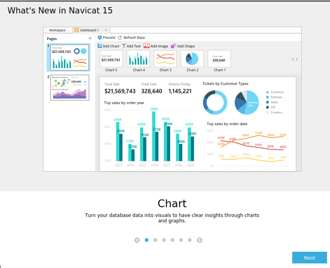Image resolution: width=330 pixels, height=268 pixels.
Task: Click the "Top sales by order year" title
Action: [x=124, y=103]
